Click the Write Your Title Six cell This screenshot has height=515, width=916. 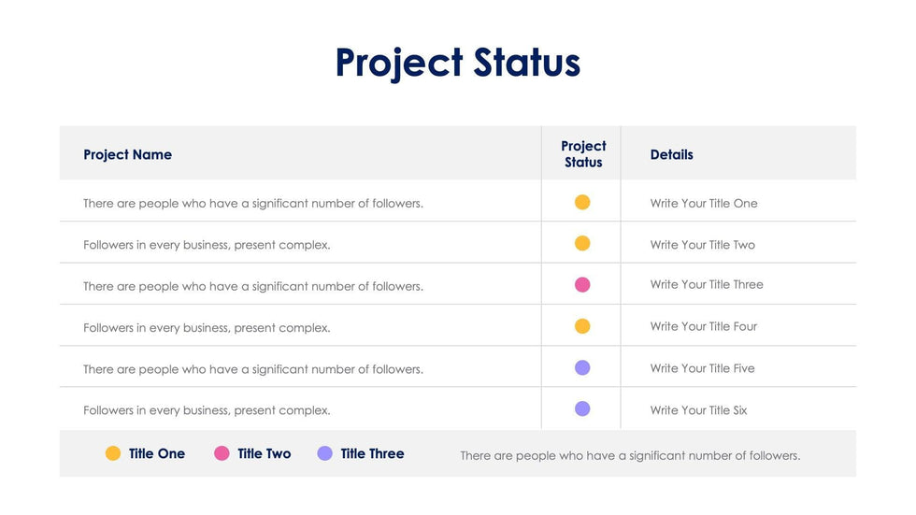(698, 410)
